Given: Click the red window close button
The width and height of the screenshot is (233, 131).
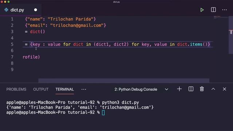Looking at the screenshot, I should [1, 2].
